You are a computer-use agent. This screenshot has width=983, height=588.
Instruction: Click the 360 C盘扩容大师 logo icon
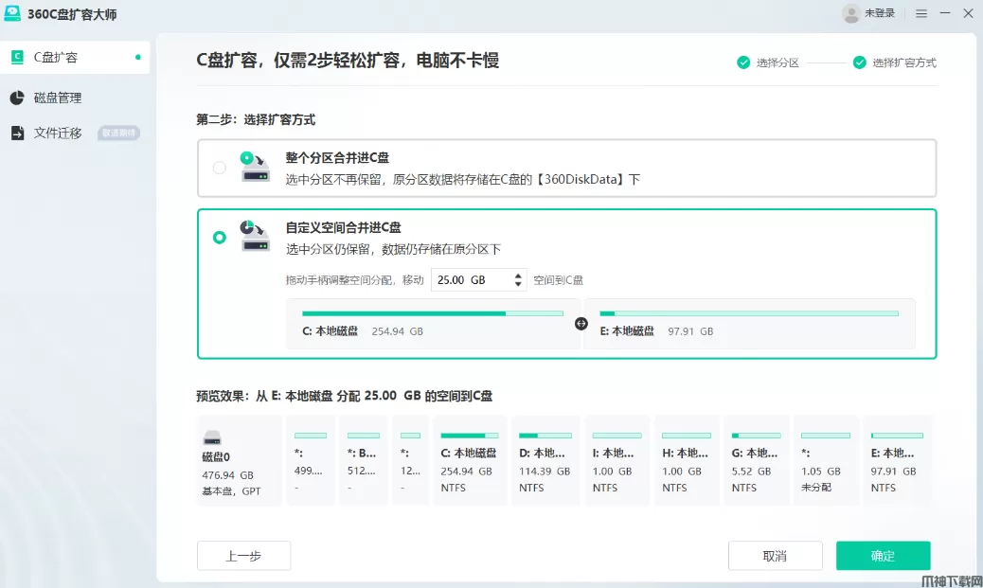tap(13, 14)
